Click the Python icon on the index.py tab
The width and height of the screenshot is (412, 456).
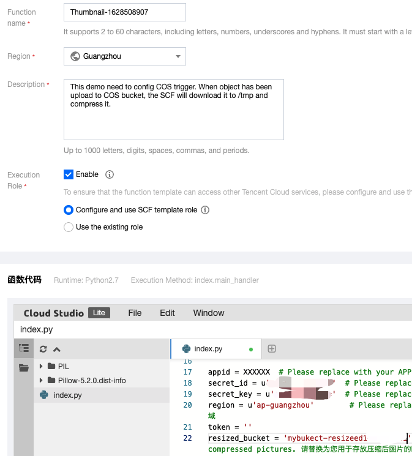(186, 349)
